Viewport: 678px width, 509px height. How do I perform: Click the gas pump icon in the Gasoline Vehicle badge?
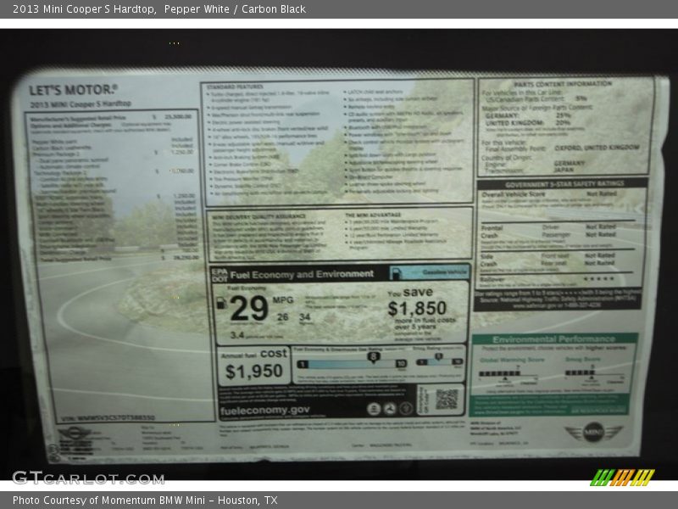tap(397, 273)
